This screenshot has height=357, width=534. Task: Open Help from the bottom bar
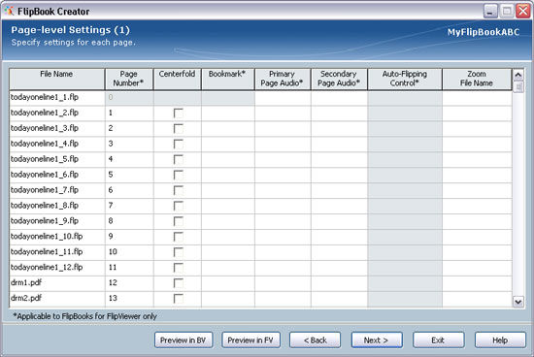[500, 340]
